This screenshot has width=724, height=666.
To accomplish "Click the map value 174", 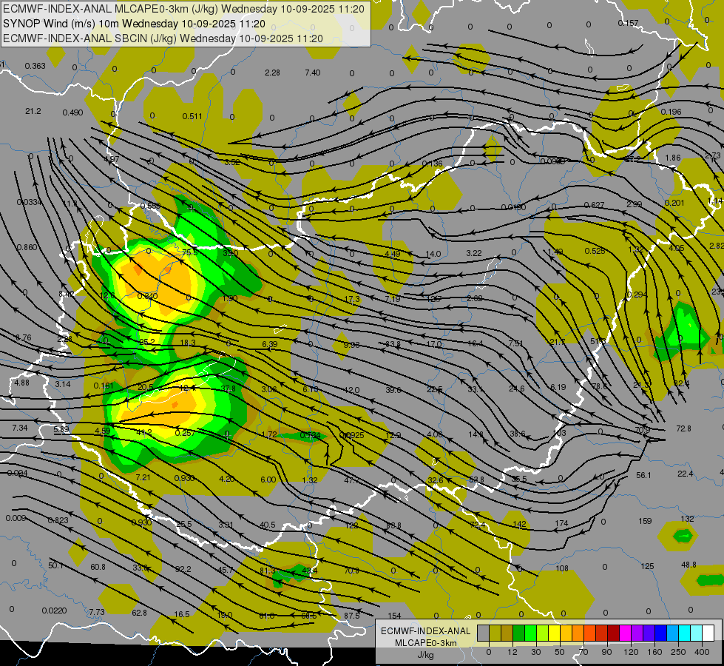I will [561, 523].
